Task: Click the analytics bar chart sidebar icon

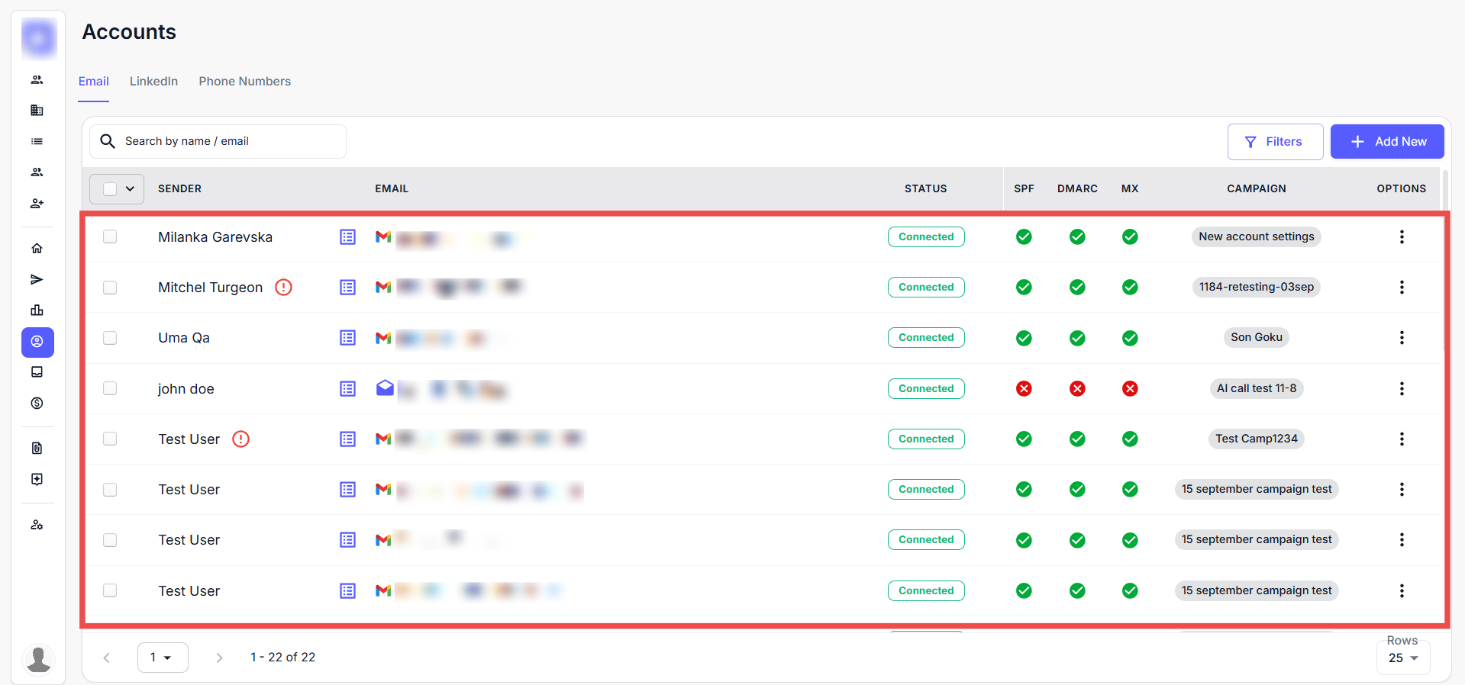Action: coord(37,310)
